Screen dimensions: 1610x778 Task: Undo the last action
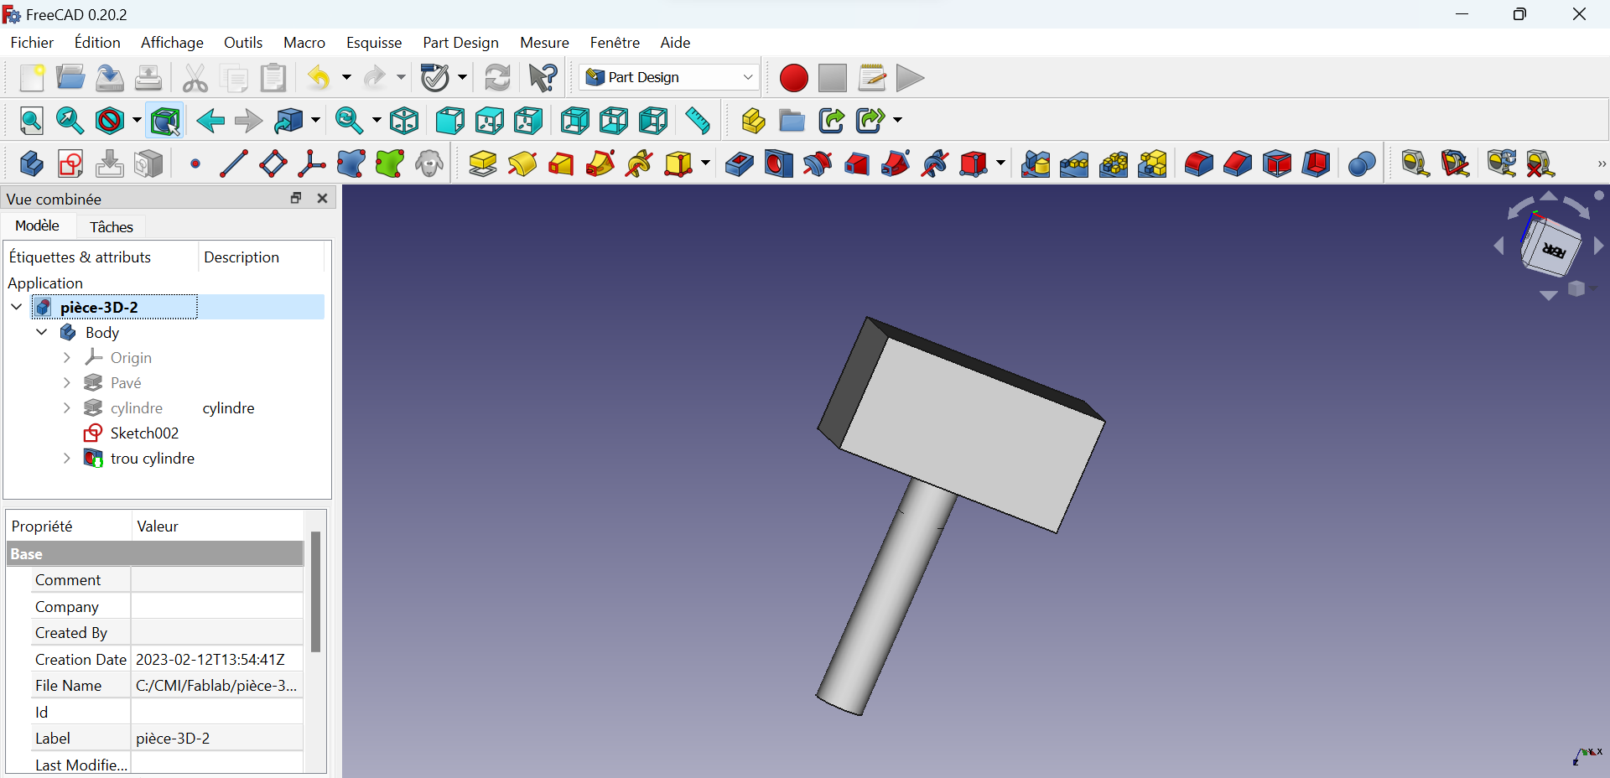tap(319, 78)
